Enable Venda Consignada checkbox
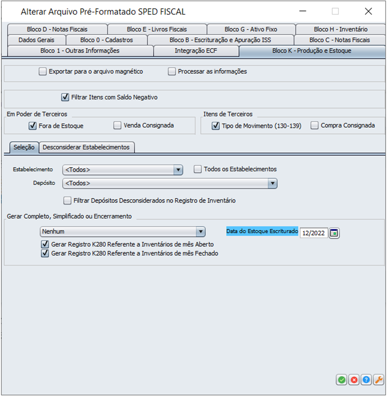 pos(117,125)
